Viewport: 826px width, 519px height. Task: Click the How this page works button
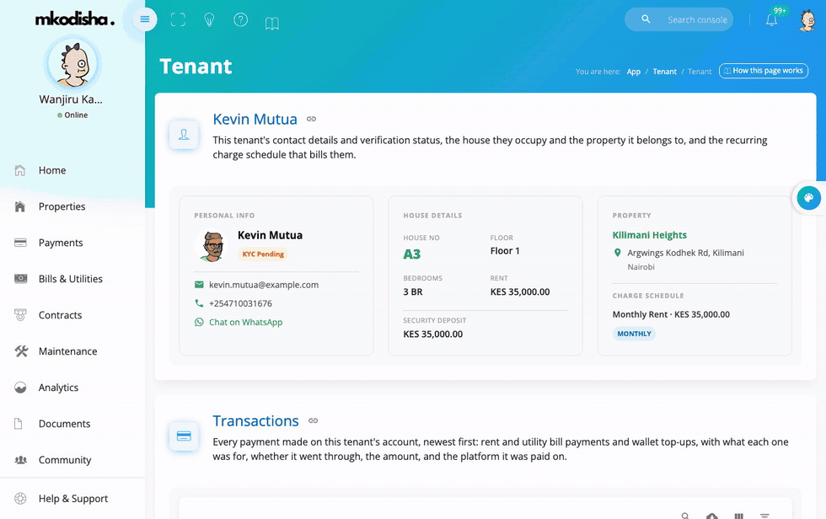coord(764,71)
